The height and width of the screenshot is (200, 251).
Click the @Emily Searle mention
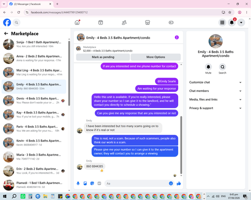point(167,81)
